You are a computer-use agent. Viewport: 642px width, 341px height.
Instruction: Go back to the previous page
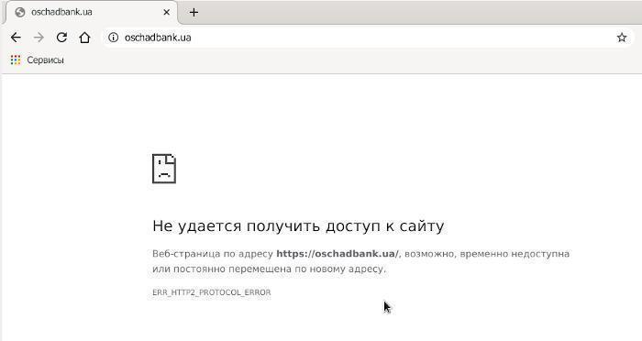pos(16,38)
